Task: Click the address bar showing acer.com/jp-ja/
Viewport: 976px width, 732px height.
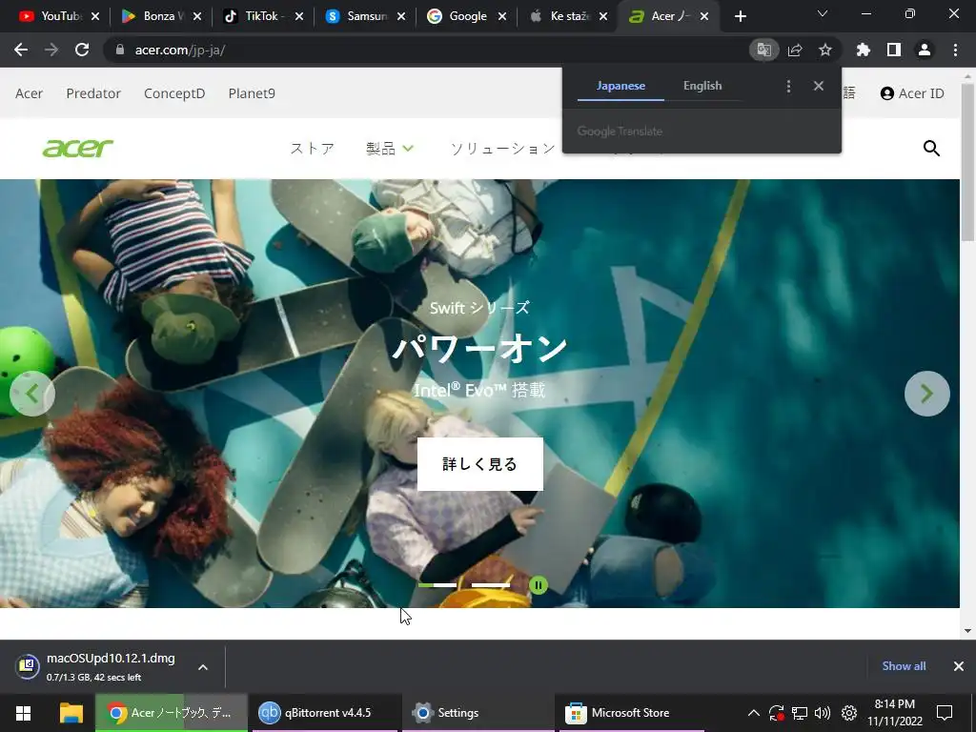Action: (430, 50)
